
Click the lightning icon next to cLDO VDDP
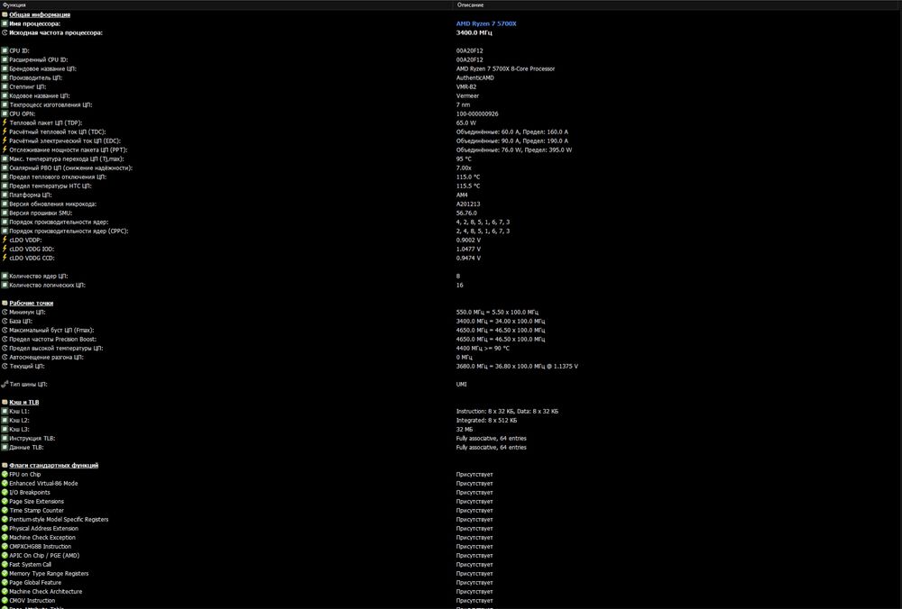point(5,240)
